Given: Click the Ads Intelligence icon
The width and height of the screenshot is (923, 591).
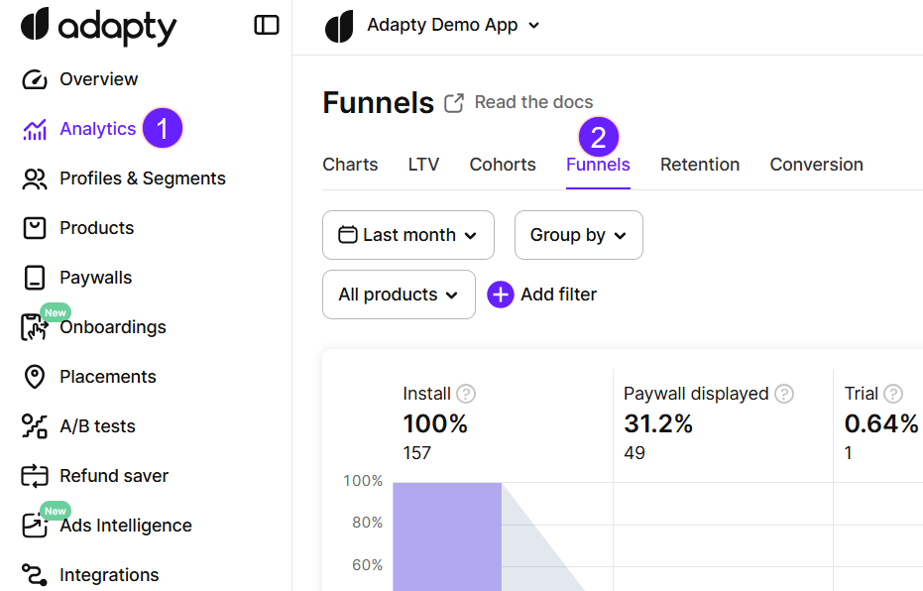Looking at the screenshot, I should coord(35,525).
